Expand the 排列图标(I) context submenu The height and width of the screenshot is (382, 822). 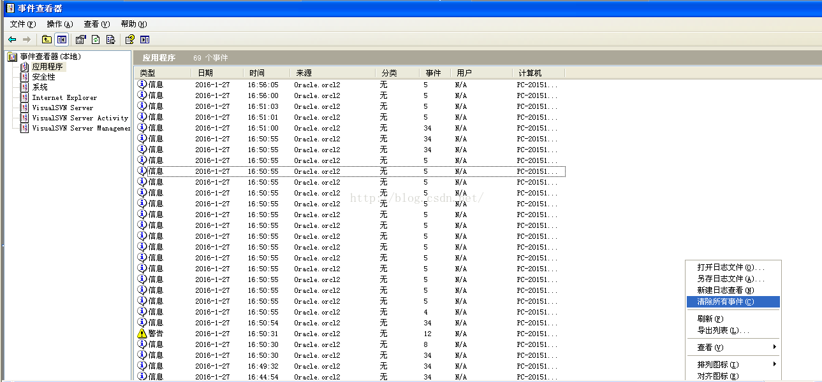[x=733, y=365]
